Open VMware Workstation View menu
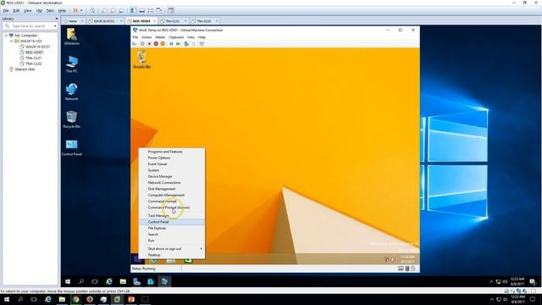Viewport: 542px width, 305px height. click(28, 11)
